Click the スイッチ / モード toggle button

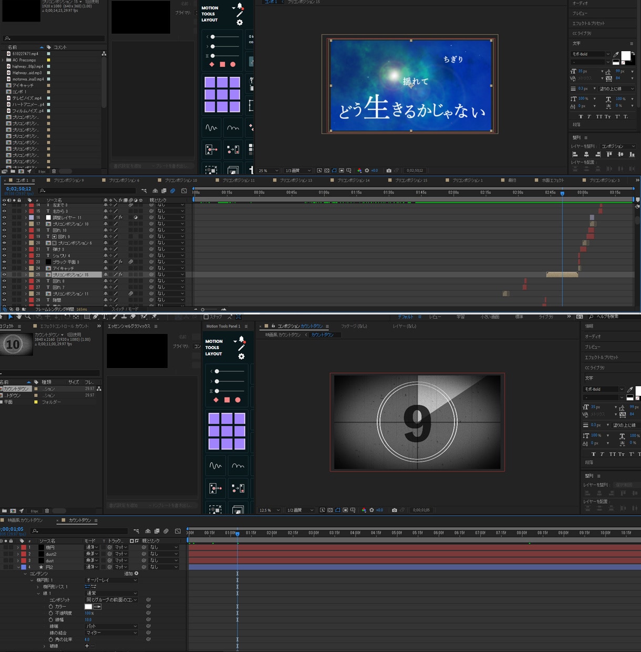coord(125,309)
